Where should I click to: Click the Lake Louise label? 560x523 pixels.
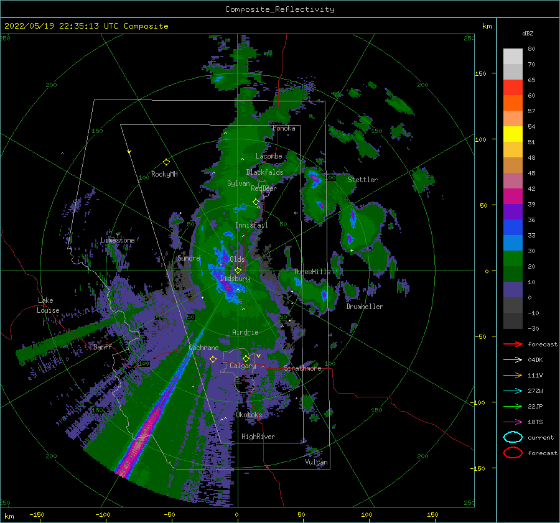click(x=49, y=305)
